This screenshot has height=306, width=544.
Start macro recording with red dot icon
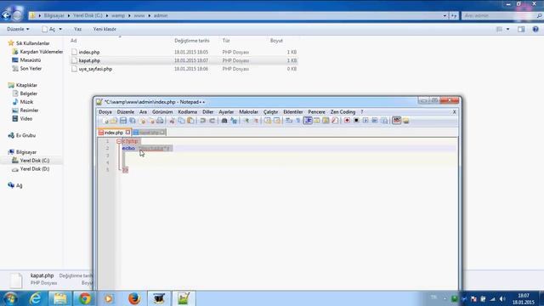348,121
